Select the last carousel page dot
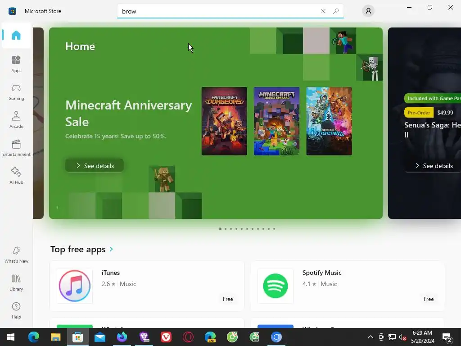461x346 pixels. [x=274, y=228]
